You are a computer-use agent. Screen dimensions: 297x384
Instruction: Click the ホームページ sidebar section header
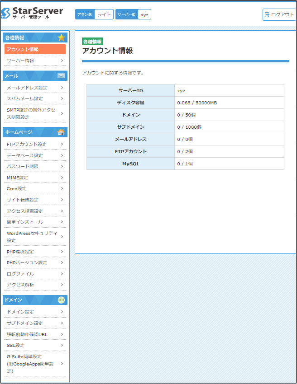pos(35,132)
